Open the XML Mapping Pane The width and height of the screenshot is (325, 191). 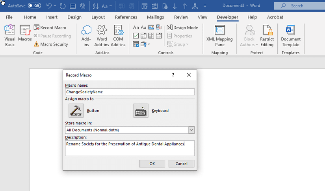coord(219,35)
